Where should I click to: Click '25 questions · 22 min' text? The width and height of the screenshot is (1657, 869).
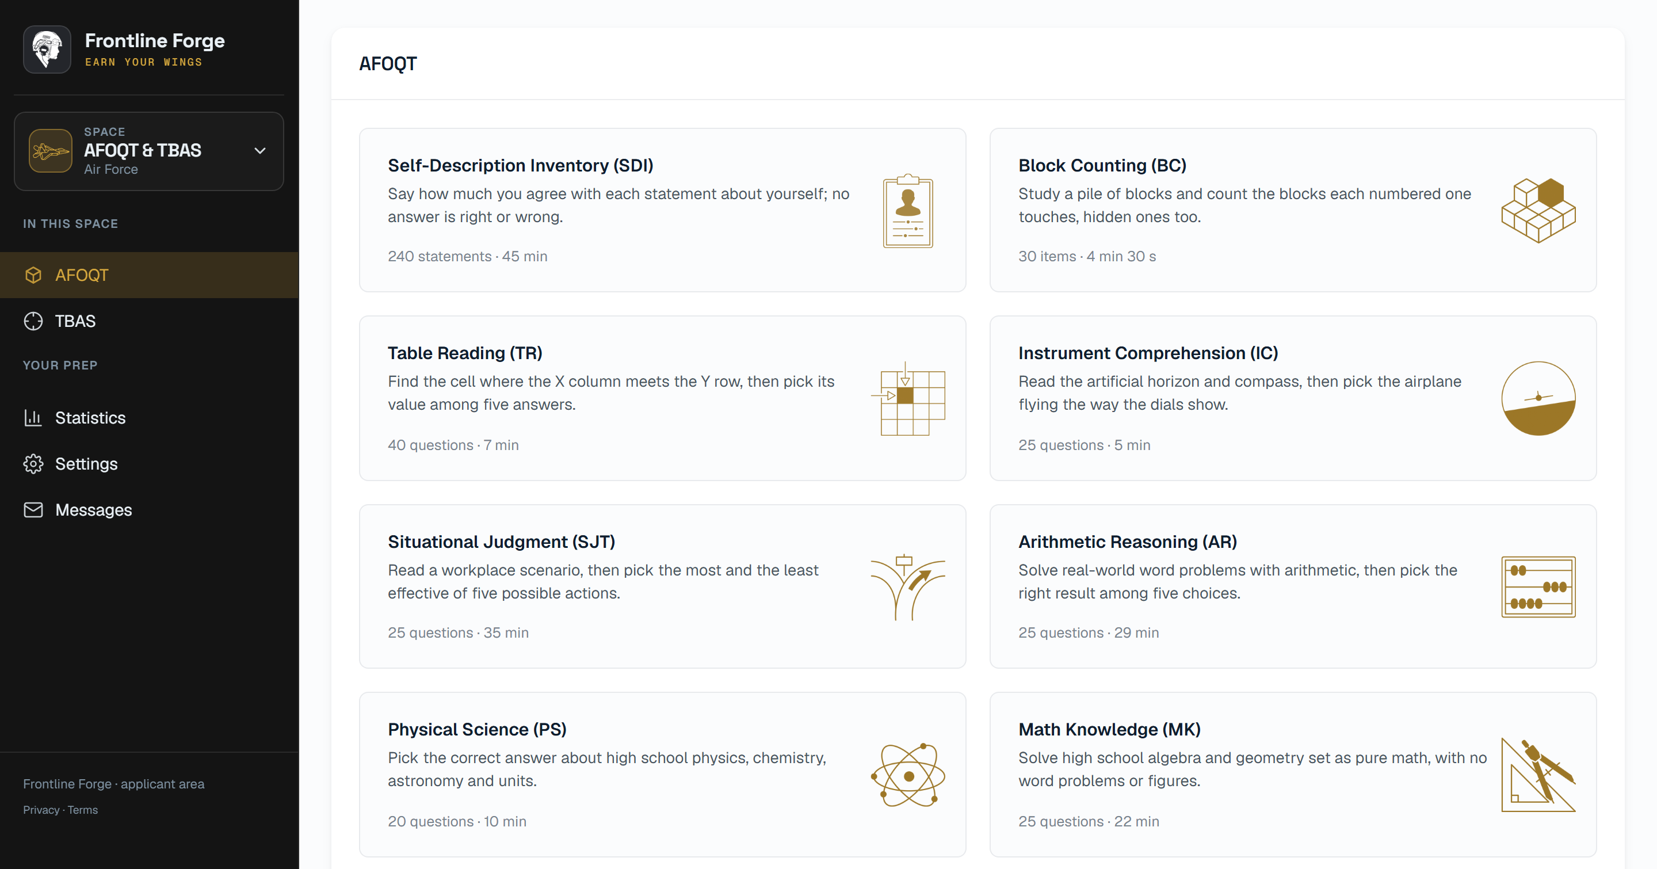pos(1089,821)
